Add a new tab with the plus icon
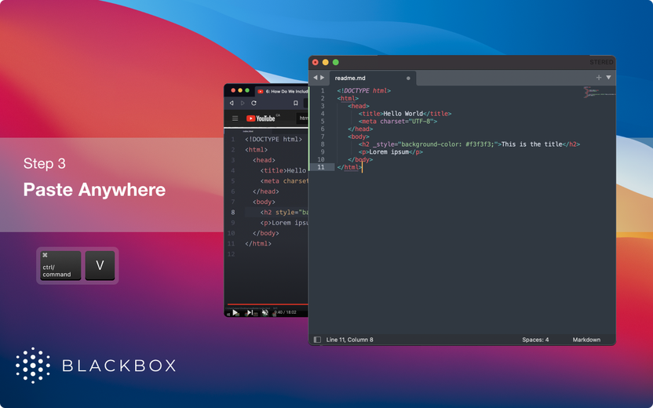The width and height of the screenshot is (653, 408). point(598,78)
